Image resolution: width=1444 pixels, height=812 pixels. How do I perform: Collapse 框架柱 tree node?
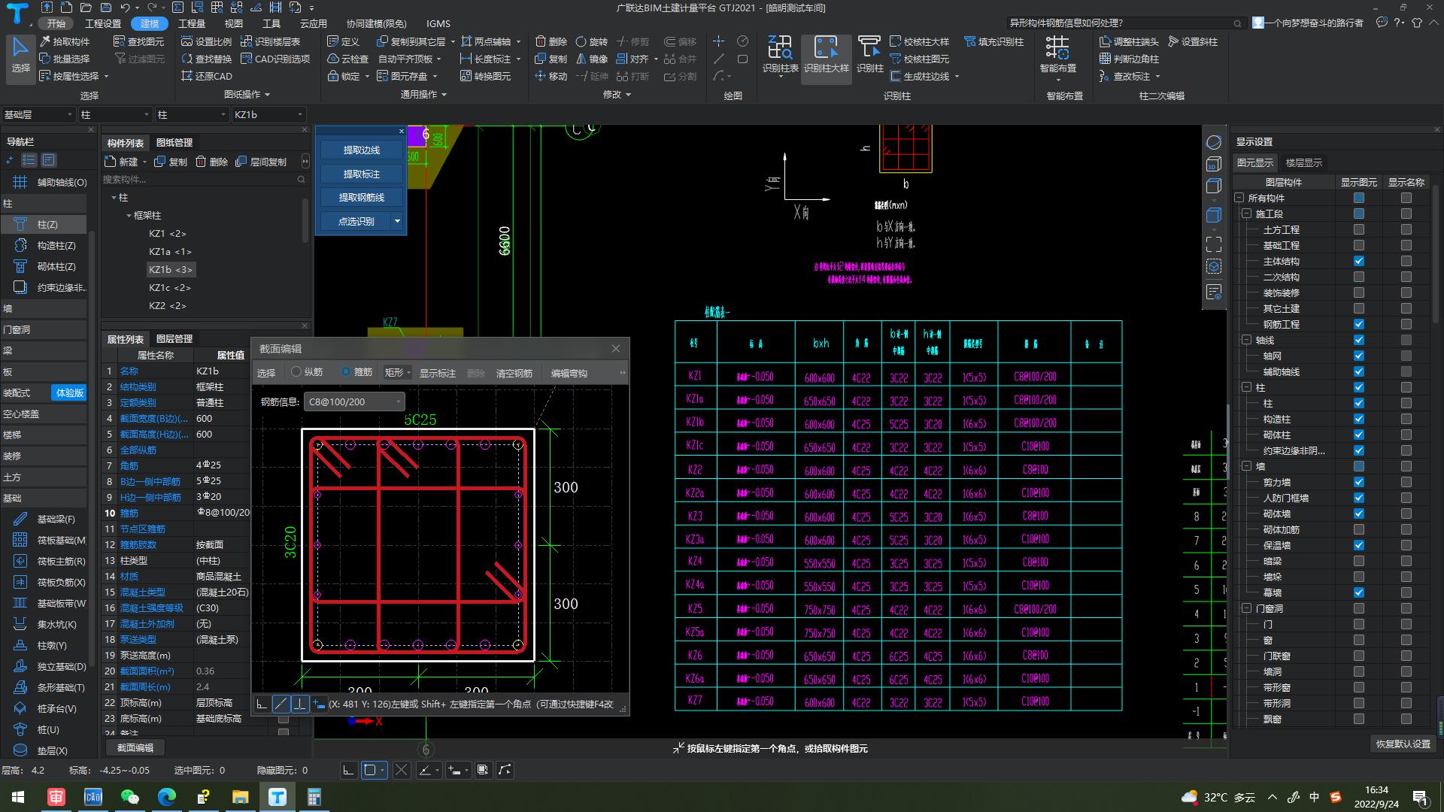tap(129, 216)
